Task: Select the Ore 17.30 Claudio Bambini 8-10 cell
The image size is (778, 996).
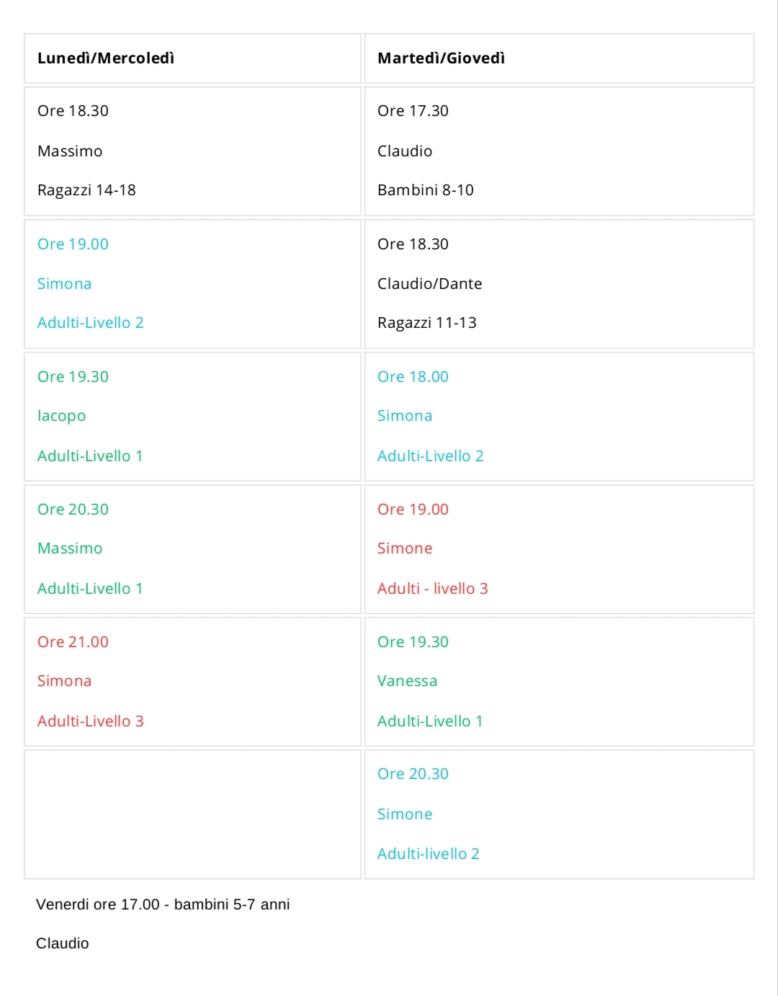Action: tap(559, 151)
